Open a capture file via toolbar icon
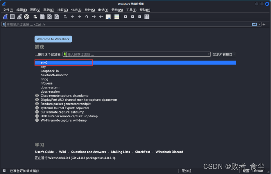 [x=35, y=17]
